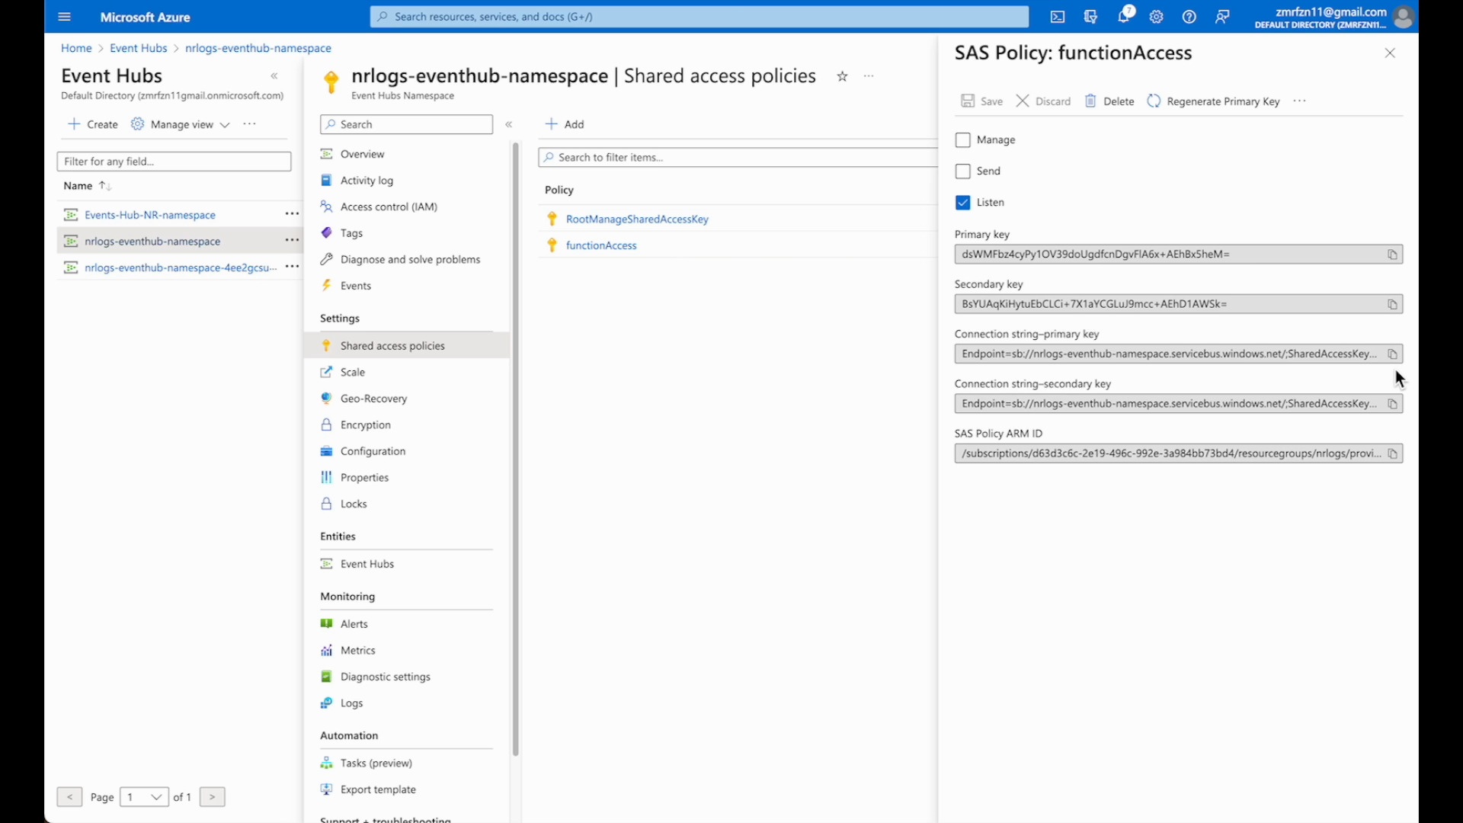Image resolution: width=1463 pixels, height=823 pixels.
Task: Open Geo-Recovery settings
Action: (x=373, y=399)
